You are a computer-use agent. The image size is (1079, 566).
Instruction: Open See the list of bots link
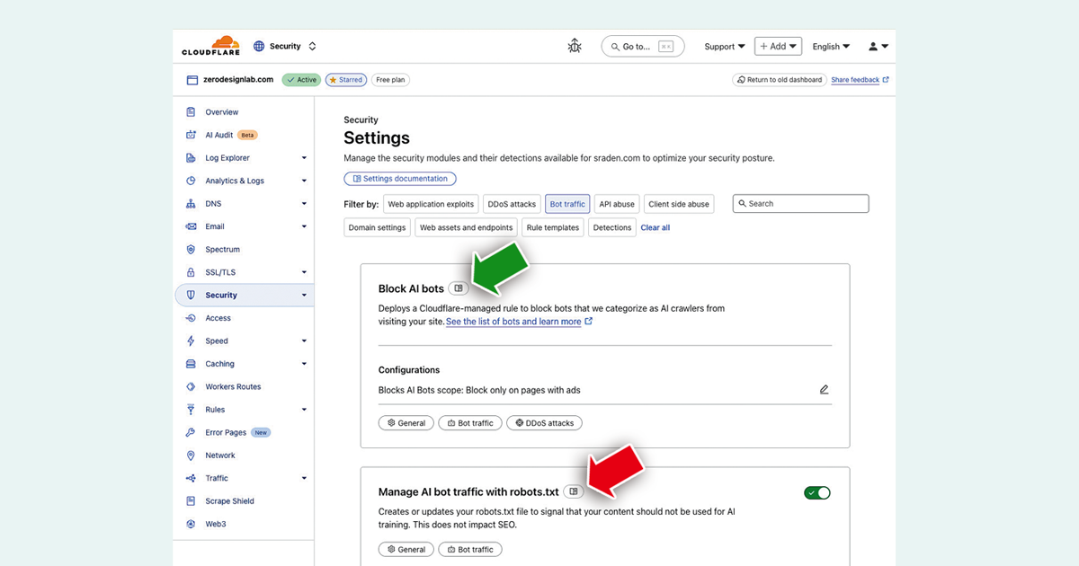tap(519, 322)
